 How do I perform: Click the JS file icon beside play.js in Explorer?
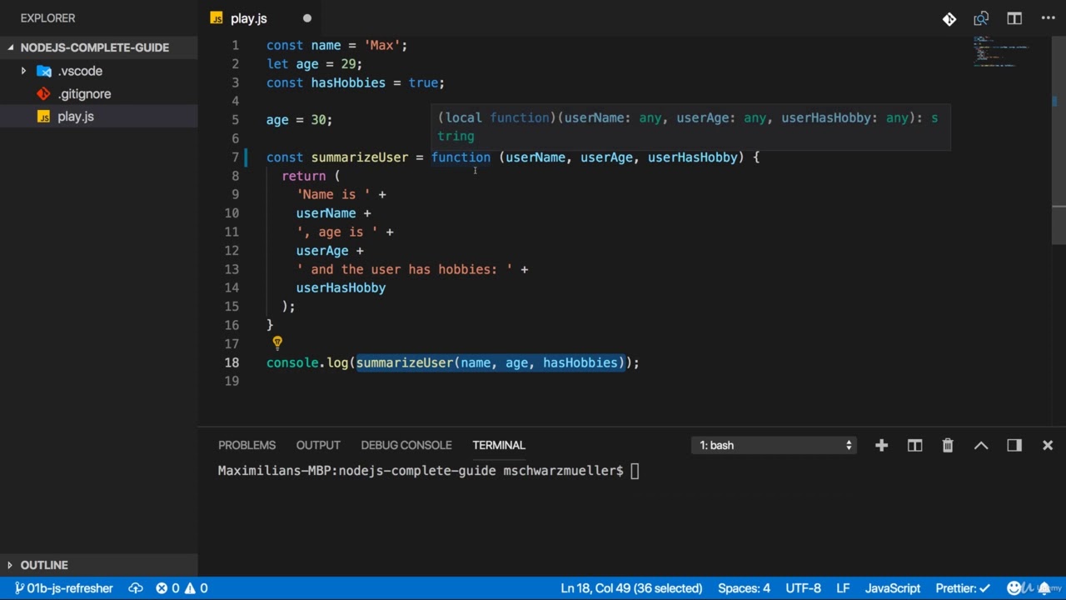click(43, 117)
